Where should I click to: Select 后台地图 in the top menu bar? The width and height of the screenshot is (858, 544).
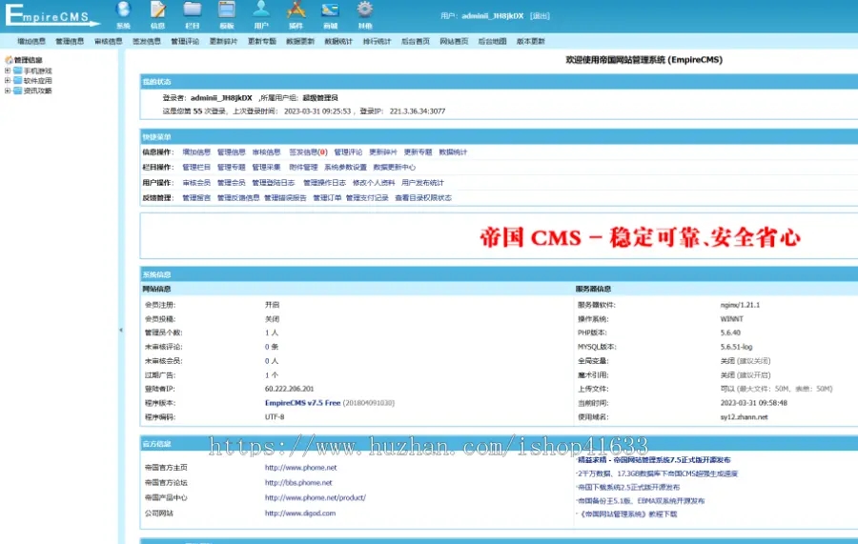click(492, 41)
